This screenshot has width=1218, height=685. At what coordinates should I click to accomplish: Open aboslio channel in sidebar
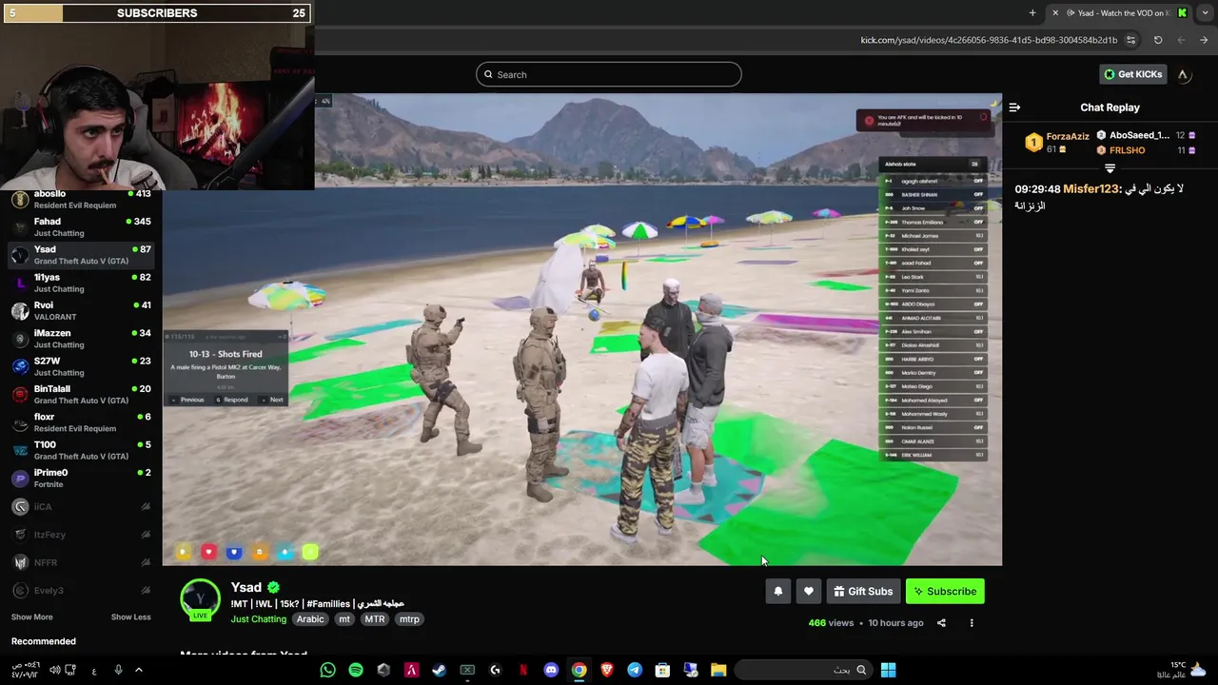[x=81, y=199]
